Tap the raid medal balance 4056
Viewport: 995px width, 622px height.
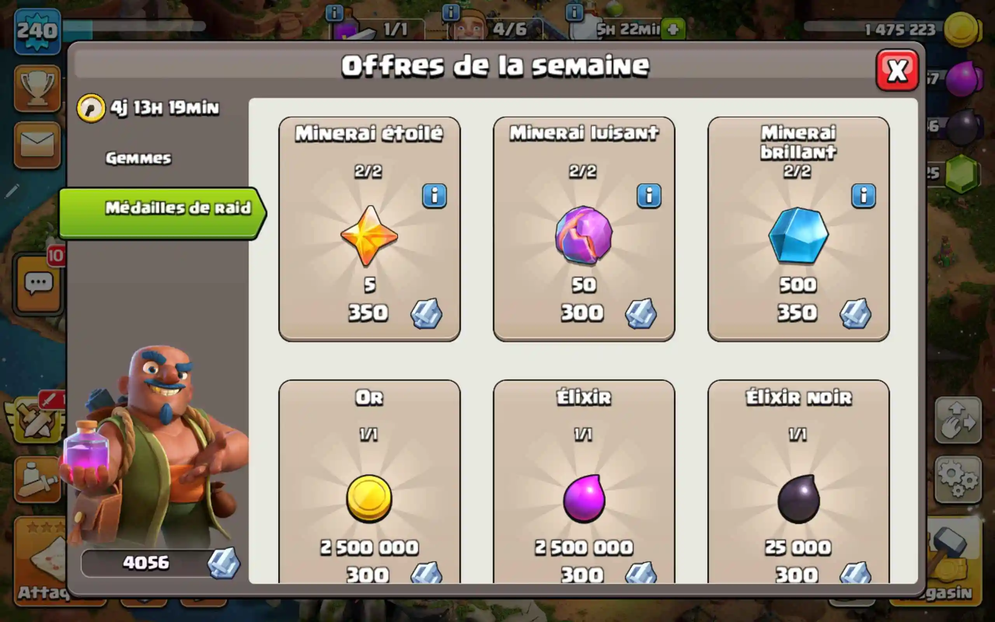[x=161, y=563]
